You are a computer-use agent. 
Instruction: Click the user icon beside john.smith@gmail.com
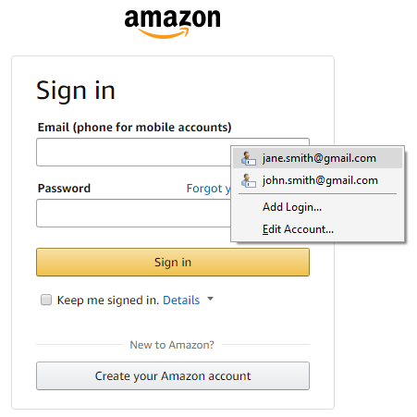[x=249, y=180]
